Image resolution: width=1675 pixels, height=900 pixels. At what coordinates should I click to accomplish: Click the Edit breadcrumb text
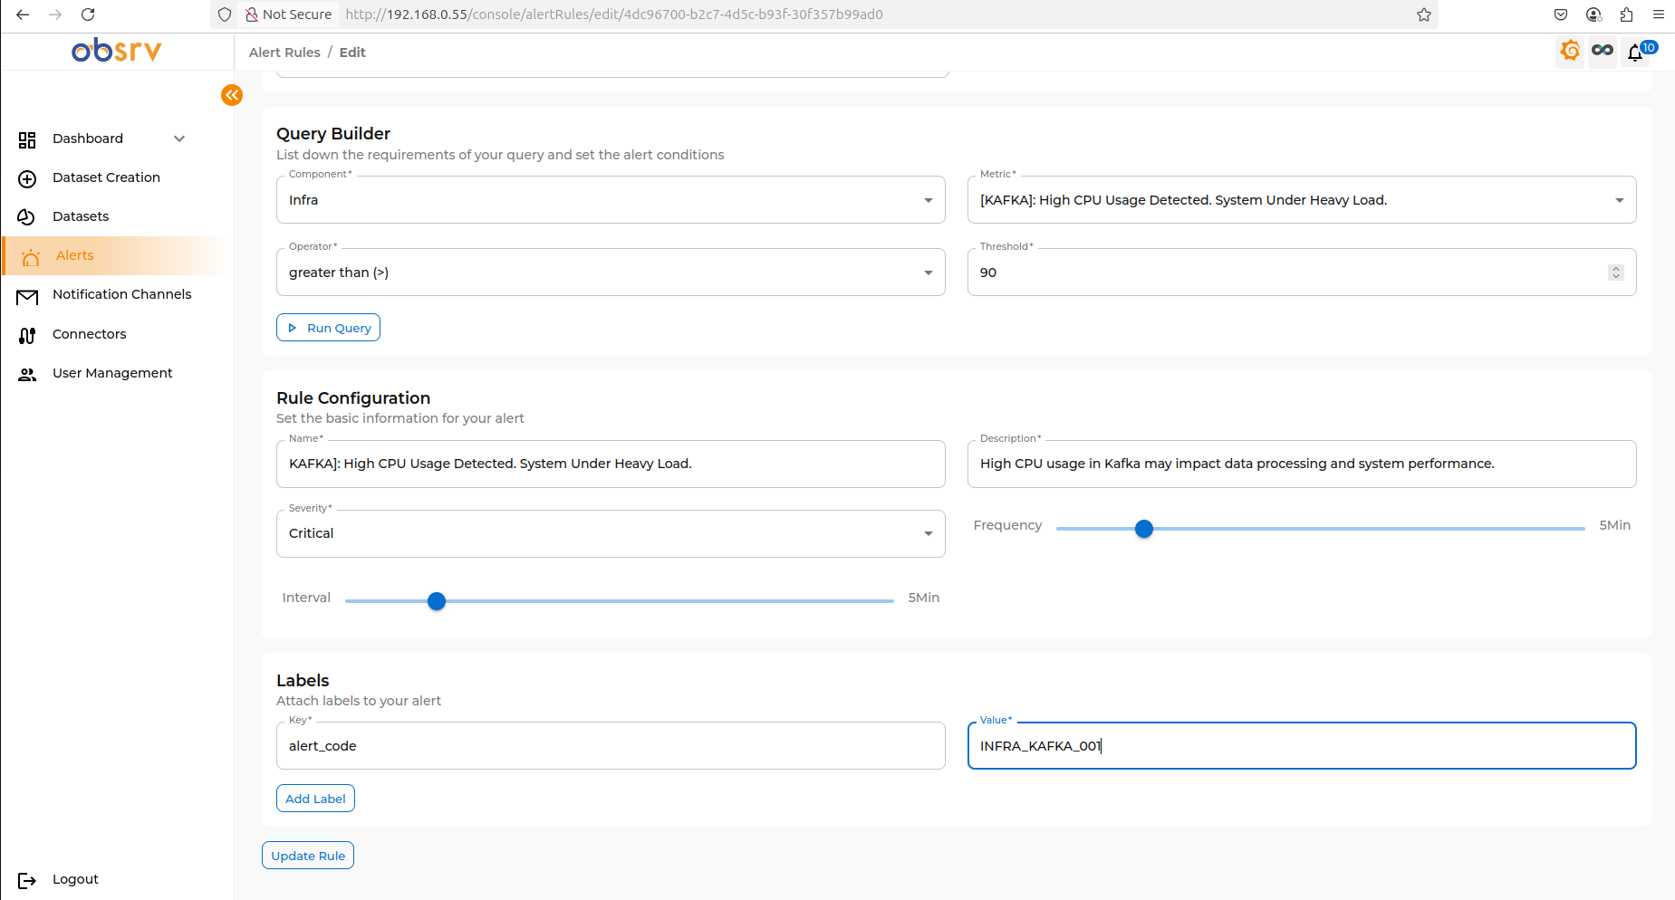click(352, 53)
